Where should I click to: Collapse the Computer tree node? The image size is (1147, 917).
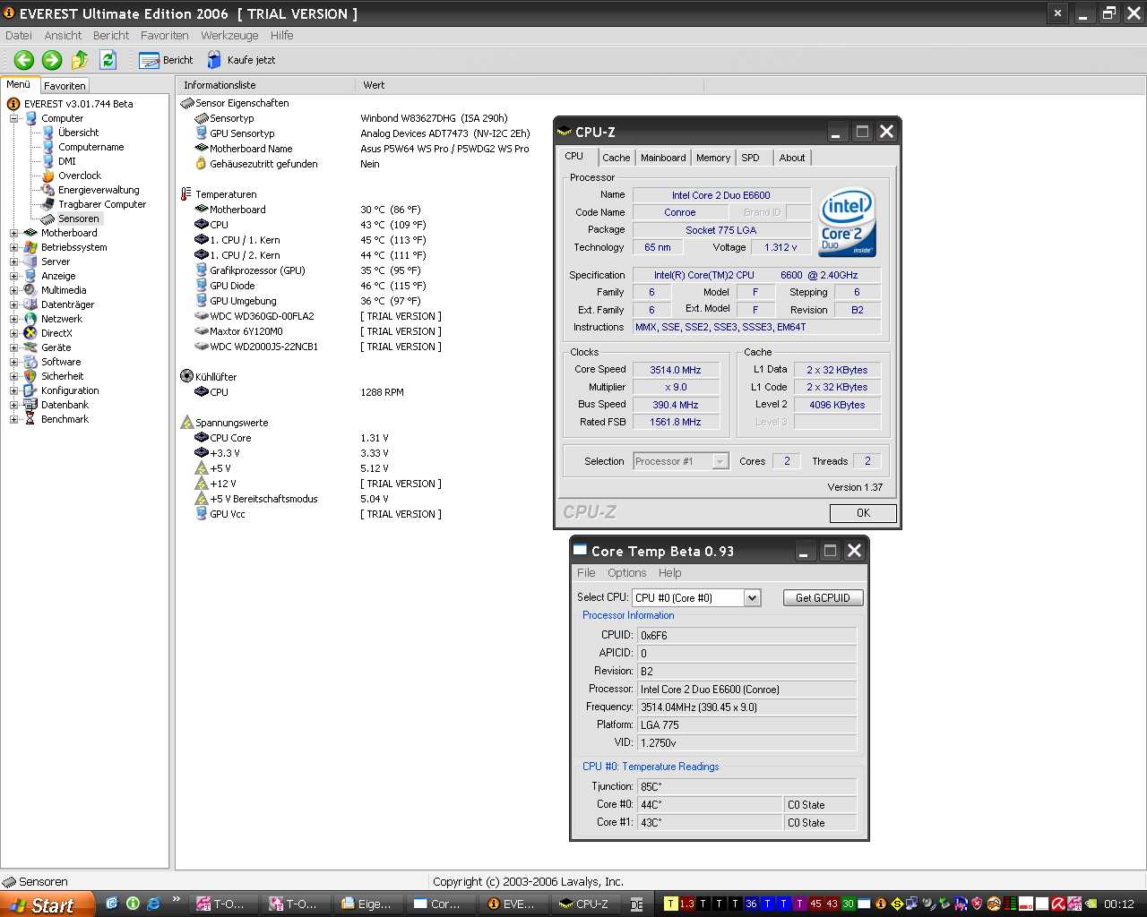14,118
